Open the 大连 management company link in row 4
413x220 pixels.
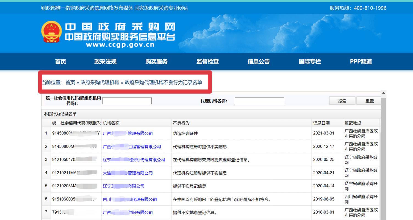(x=128, y=173)
